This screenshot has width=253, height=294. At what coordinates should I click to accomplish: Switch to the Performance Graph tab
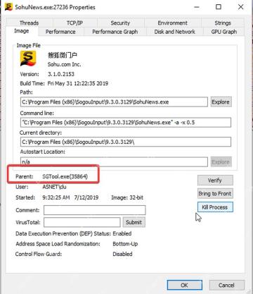(x=115, y=32)
